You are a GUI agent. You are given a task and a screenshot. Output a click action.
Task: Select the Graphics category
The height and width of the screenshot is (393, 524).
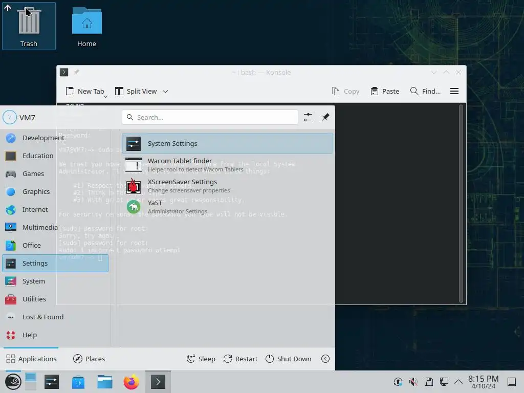55,191
